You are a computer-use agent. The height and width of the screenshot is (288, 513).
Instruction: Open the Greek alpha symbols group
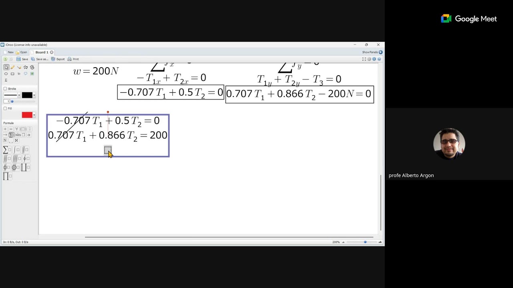point(29,135)
